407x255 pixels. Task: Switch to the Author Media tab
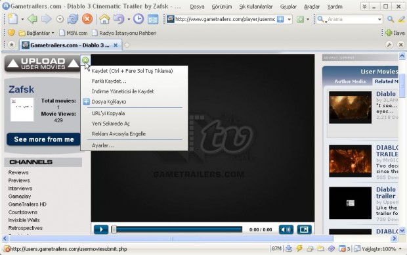pyautogui.click(x=350, y=81)
